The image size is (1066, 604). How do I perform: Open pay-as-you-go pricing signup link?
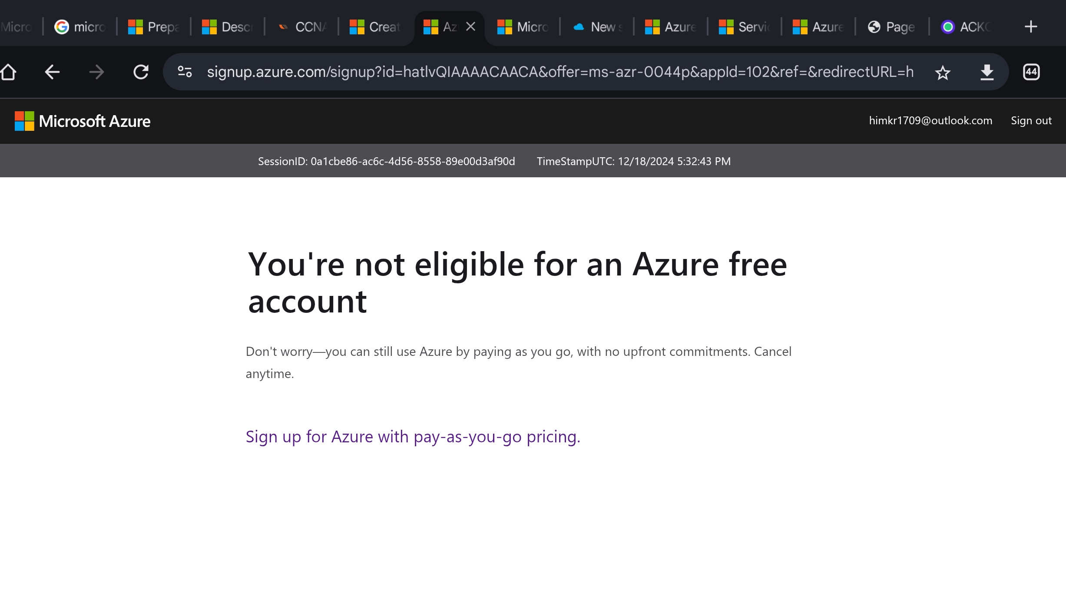click(413, 437)
